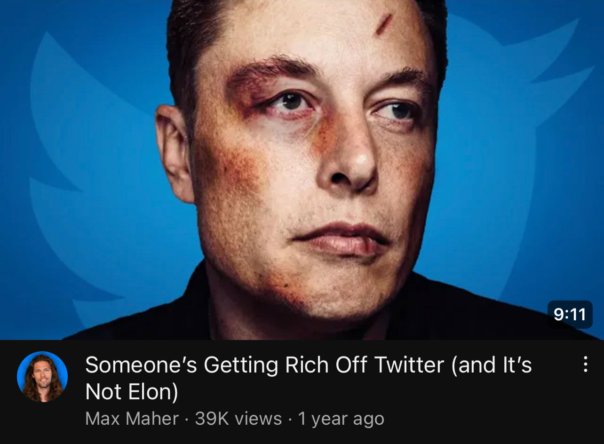Click the 1 year ago upload date
This screenshot has height=444, width=604.
[341, 419]
